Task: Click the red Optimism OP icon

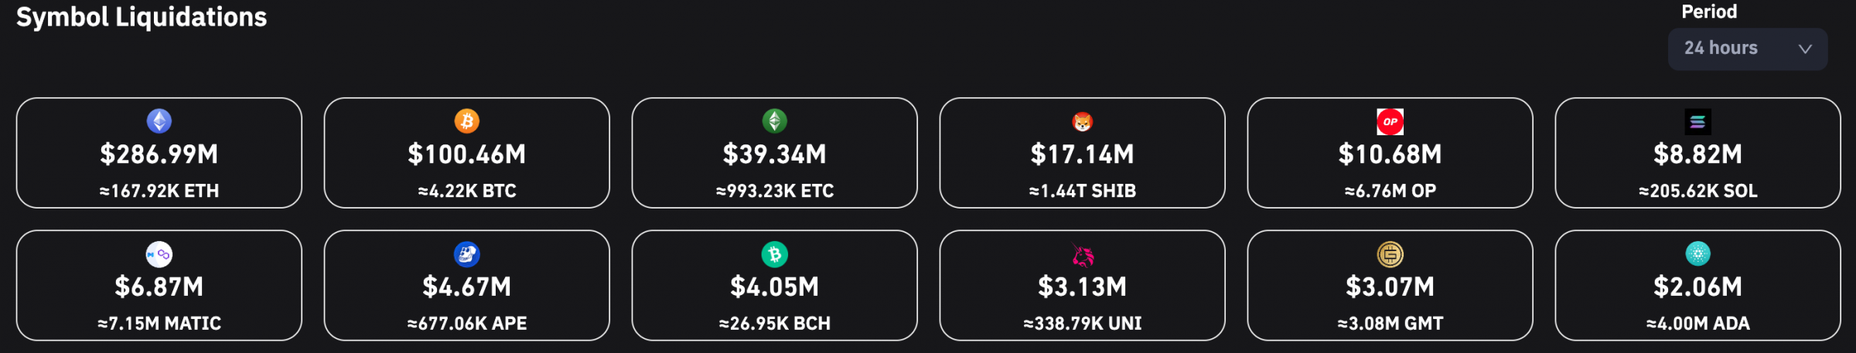Action: (x=1390, y=121)
